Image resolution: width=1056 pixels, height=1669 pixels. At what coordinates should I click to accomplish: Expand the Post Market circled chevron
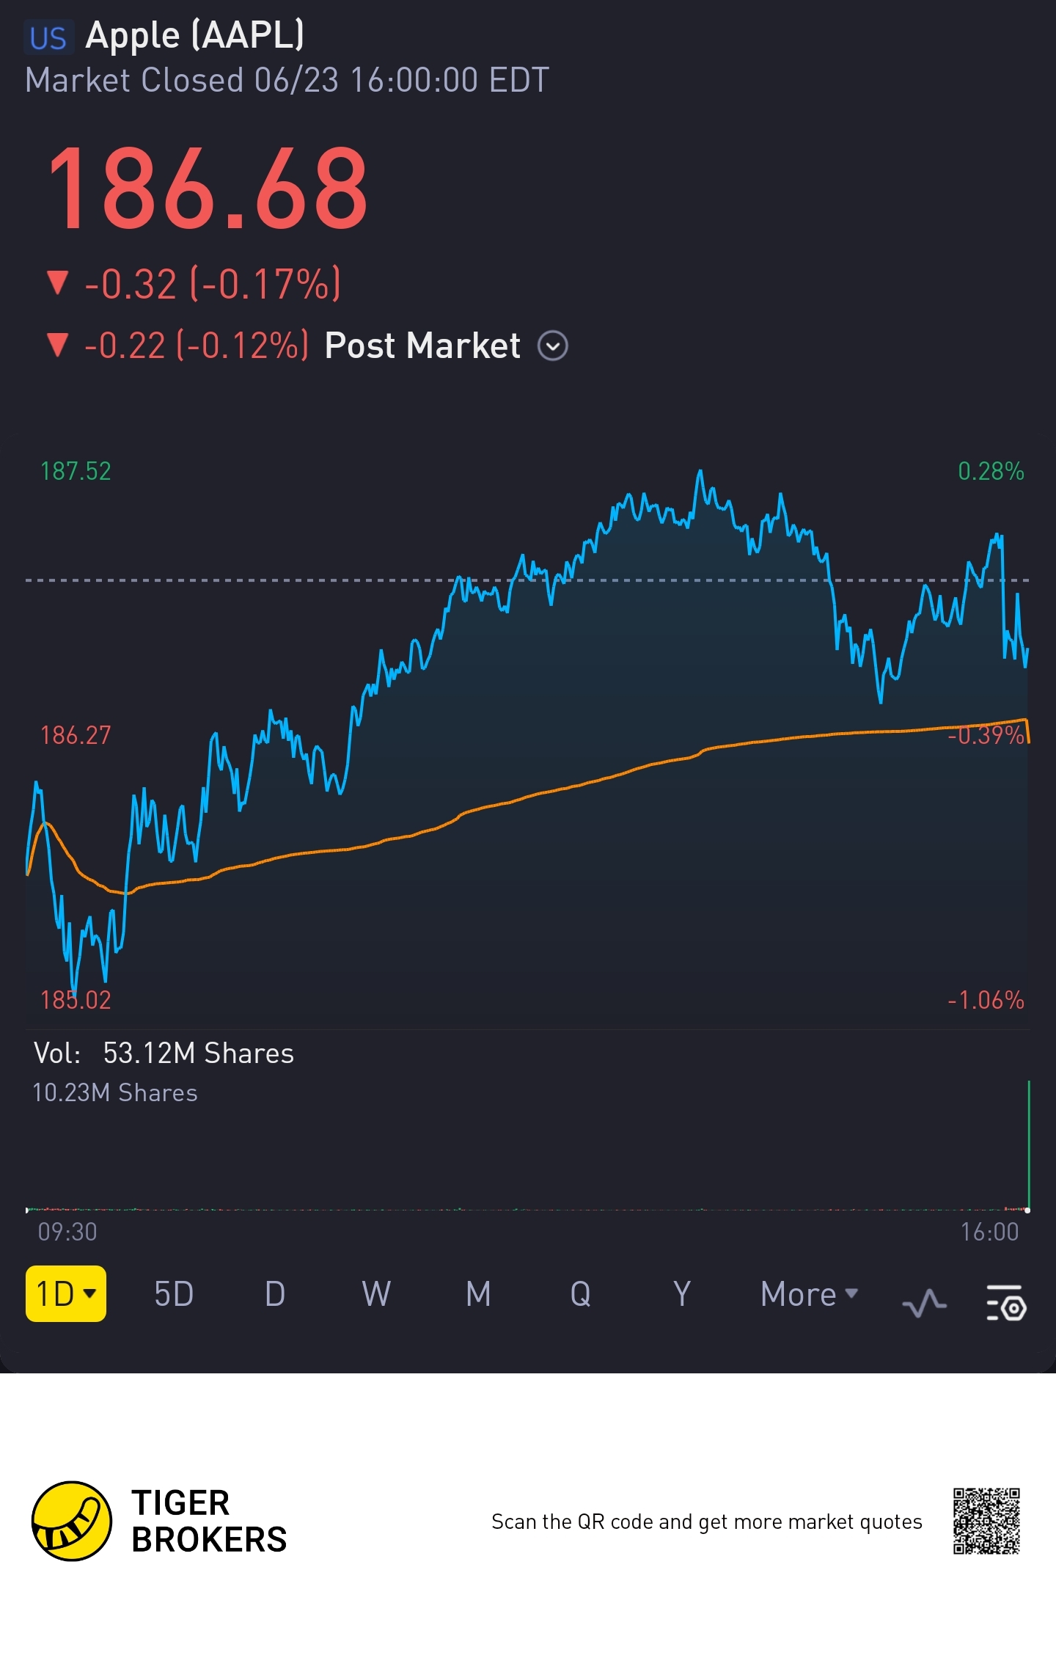click(553, 346)
